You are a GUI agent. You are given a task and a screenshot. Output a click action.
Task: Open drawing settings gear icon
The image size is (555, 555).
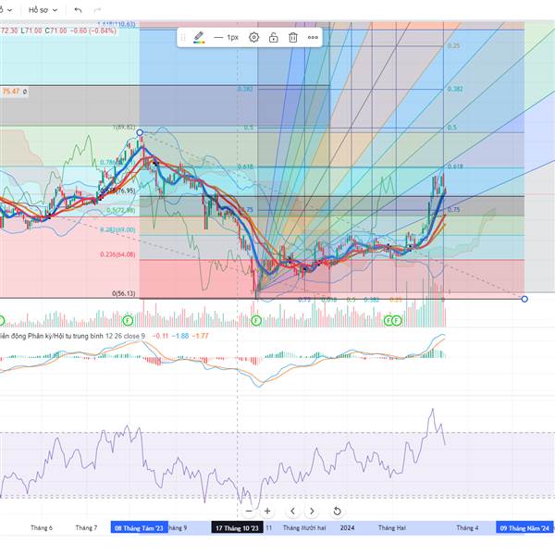[253, 37]
